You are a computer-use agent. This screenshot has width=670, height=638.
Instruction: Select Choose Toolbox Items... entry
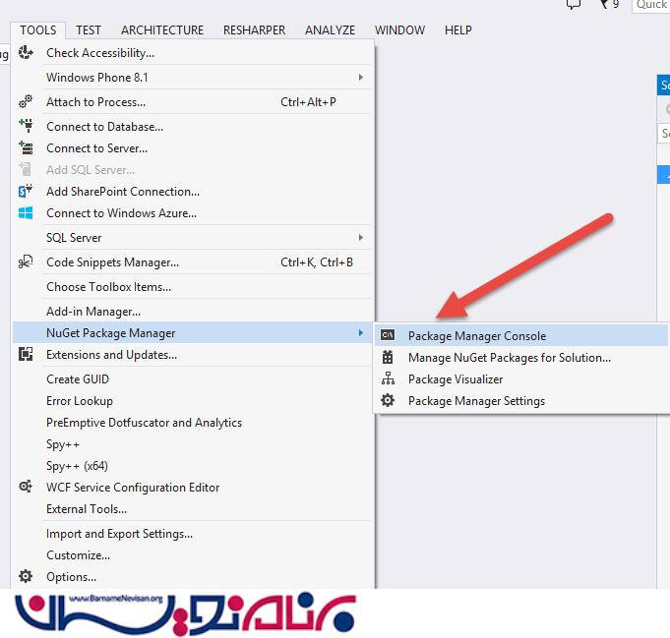tap(193, 286)
